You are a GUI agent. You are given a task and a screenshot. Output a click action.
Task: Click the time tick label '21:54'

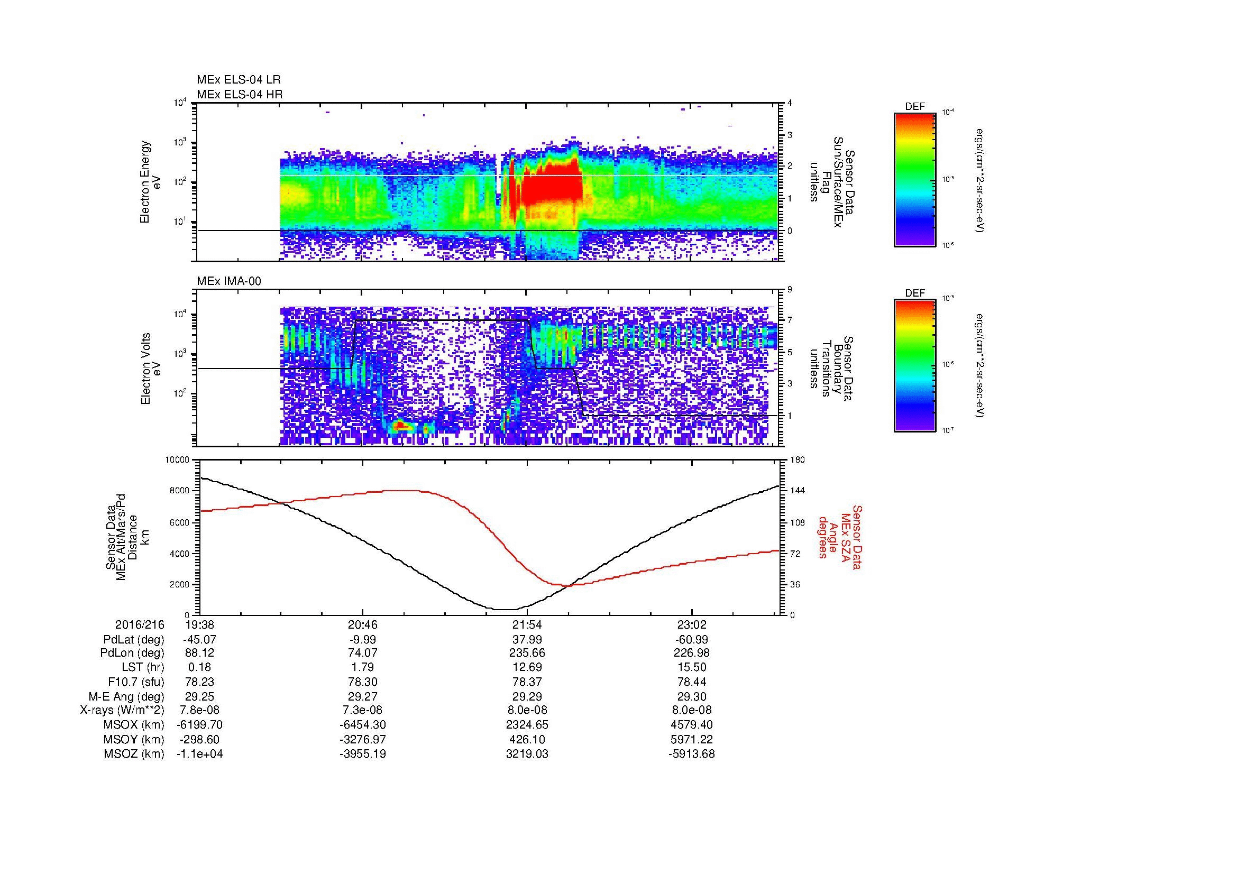tap(527, 625)
